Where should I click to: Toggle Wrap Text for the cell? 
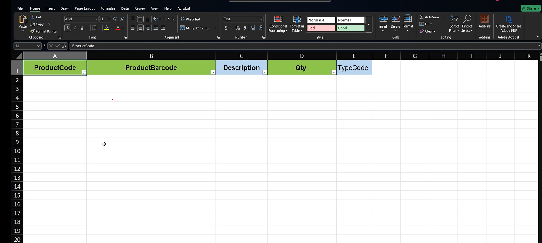(190, 19)
